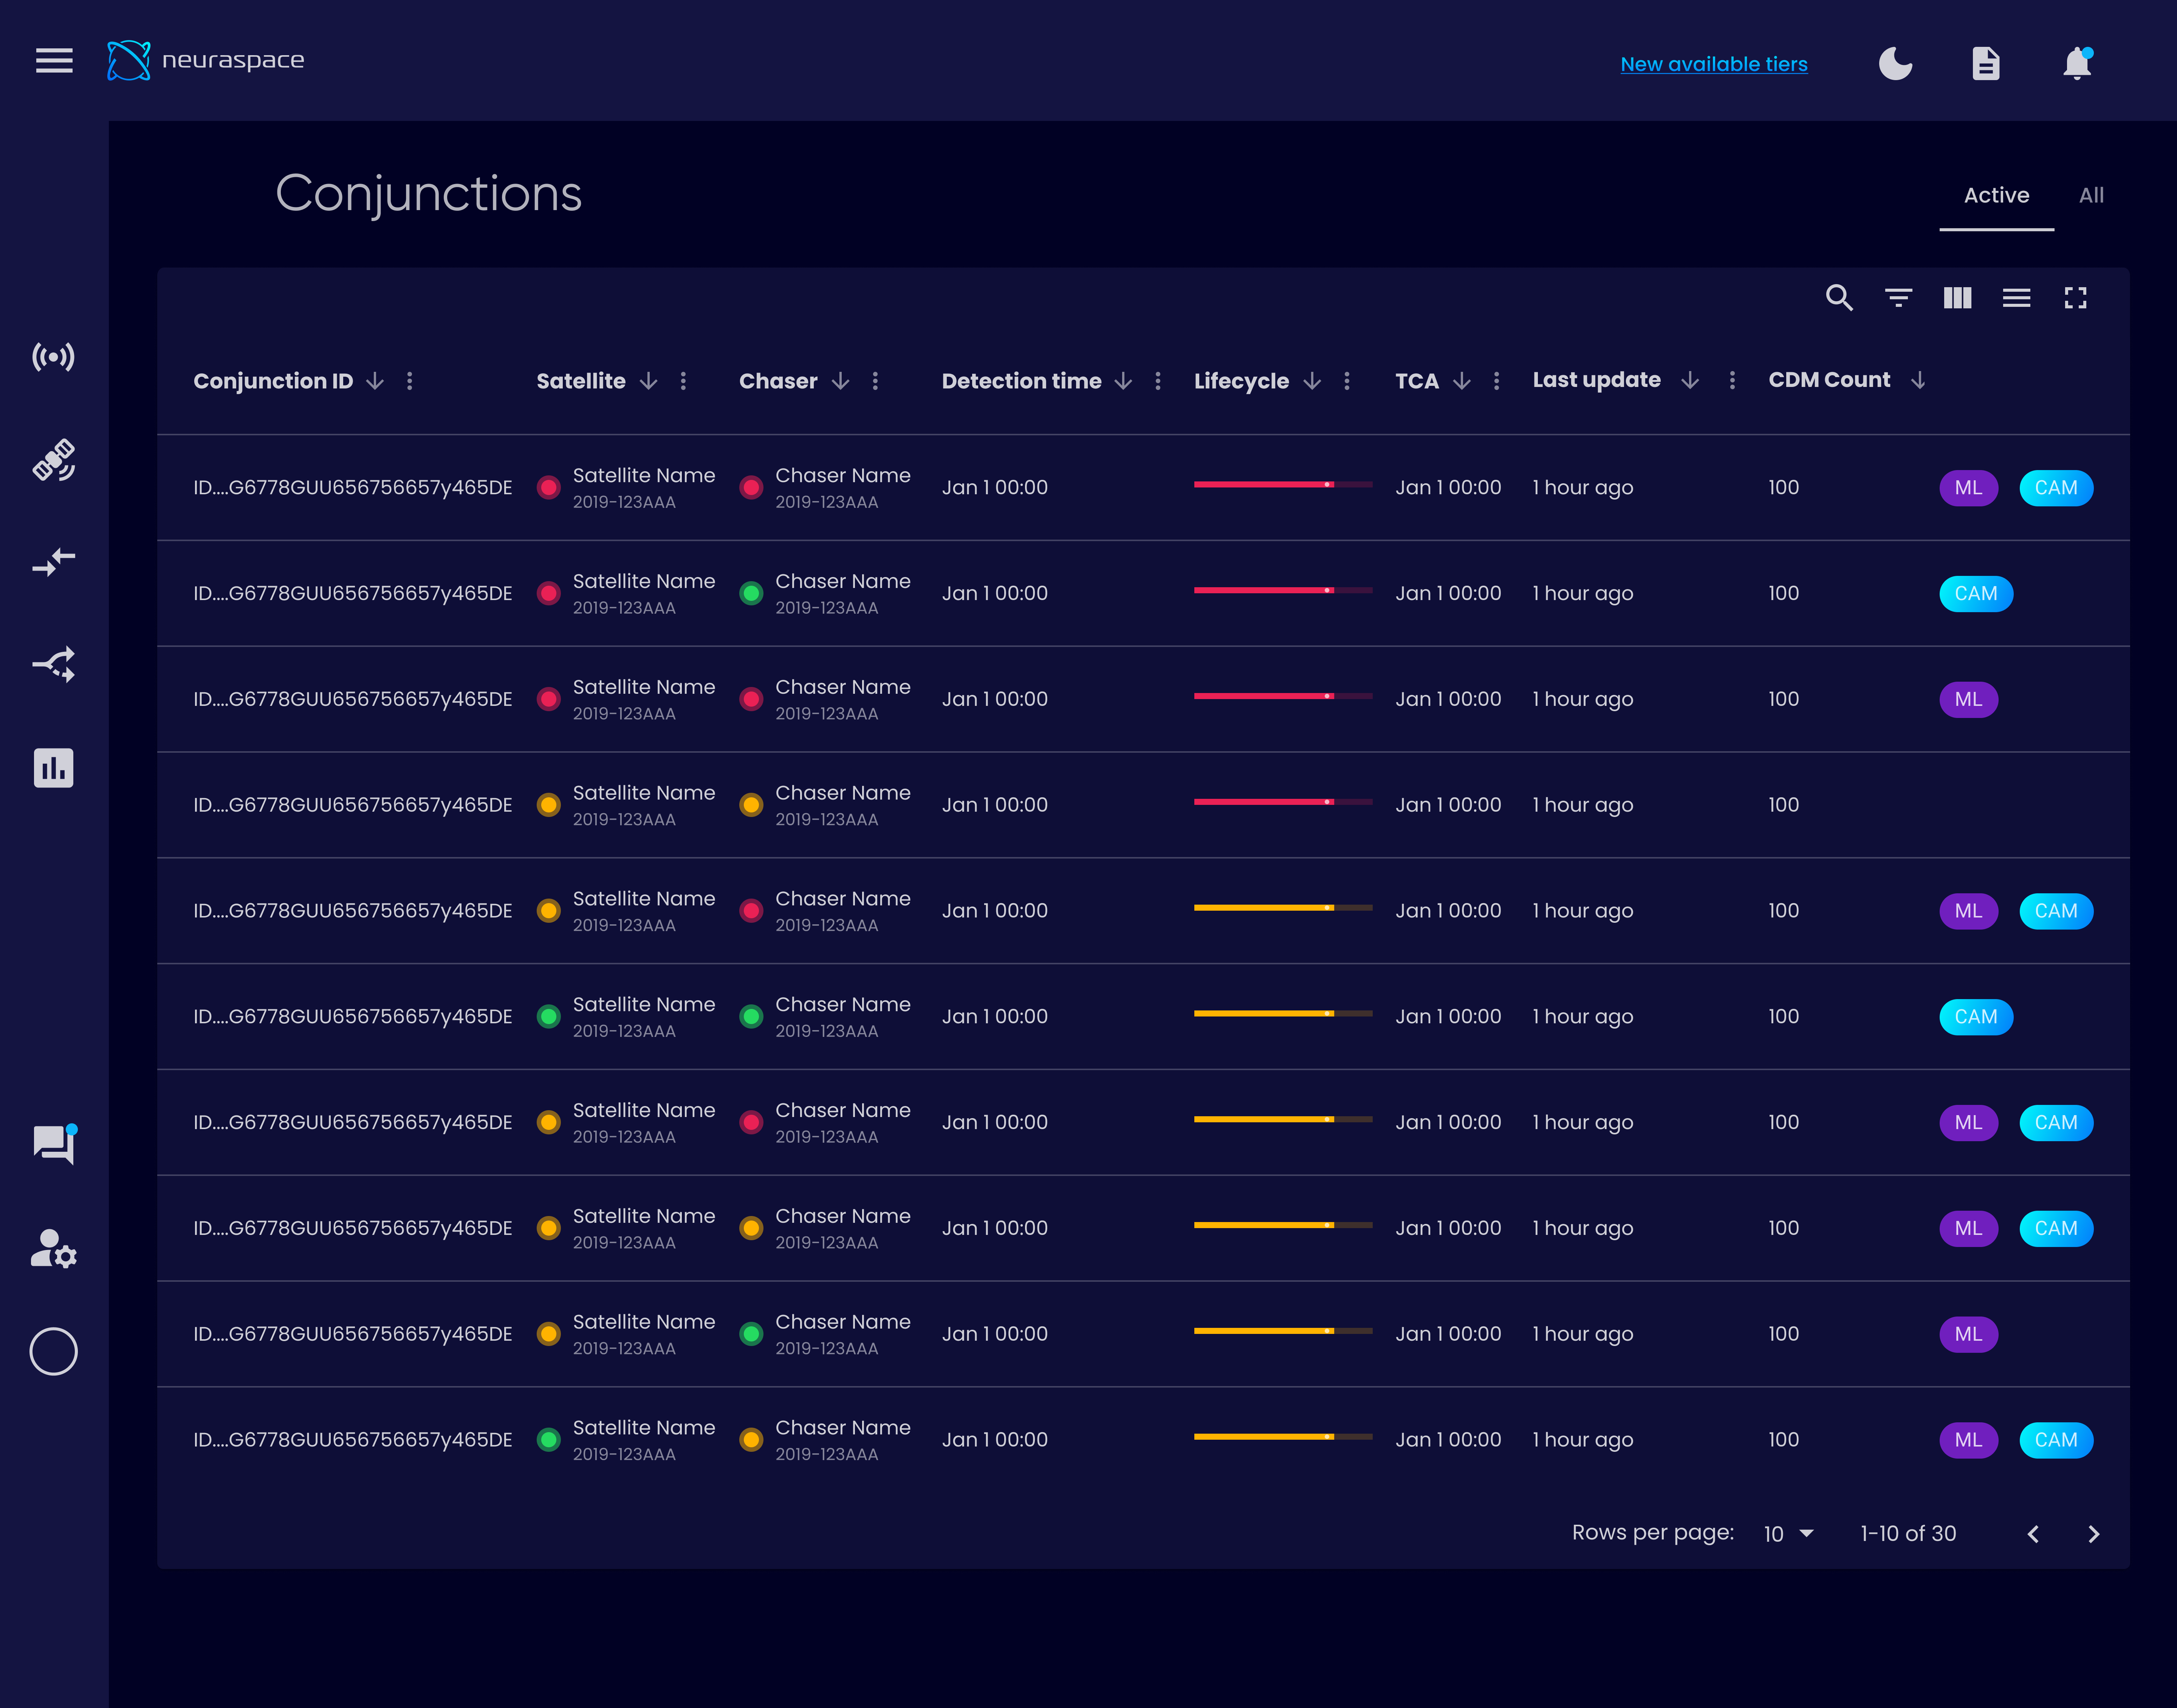
Task: Open Last update column options menu
Action: tap(1732, 380)
